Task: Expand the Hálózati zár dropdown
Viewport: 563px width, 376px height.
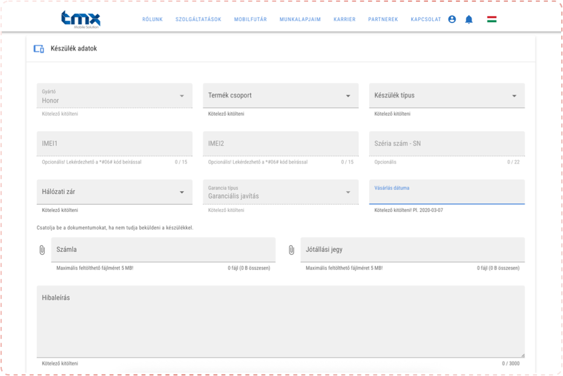Action: tap(114, 192)
